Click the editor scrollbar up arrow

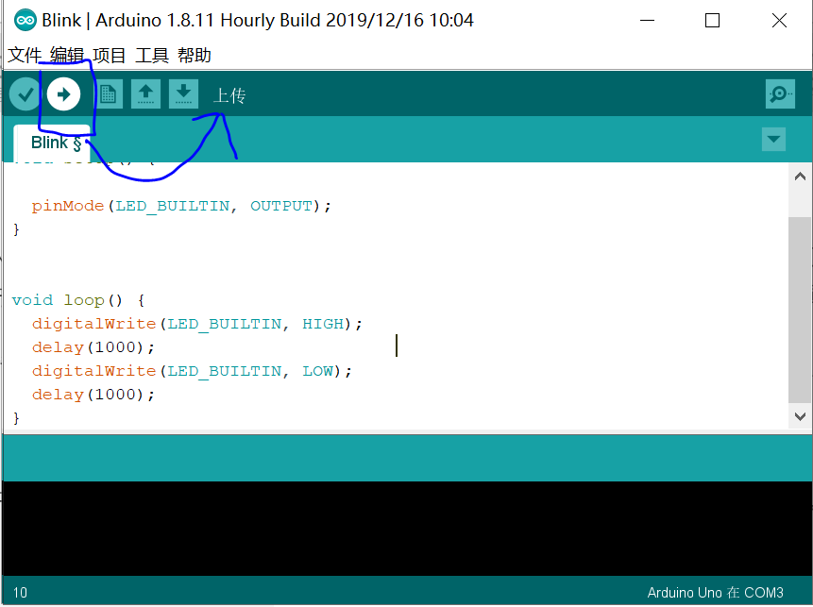tap(800, 177)
